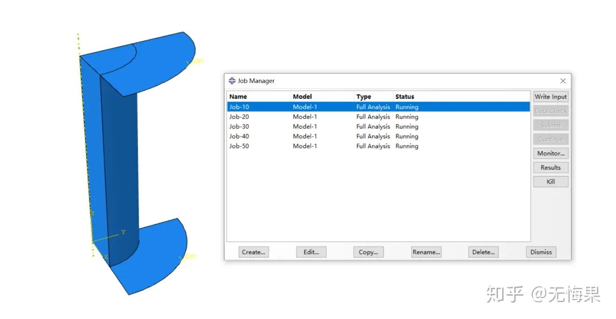This screenshot has width=616, height=319.
Task: Click the Write Input button
Action: pyautogui.click(x=551, y=97)
